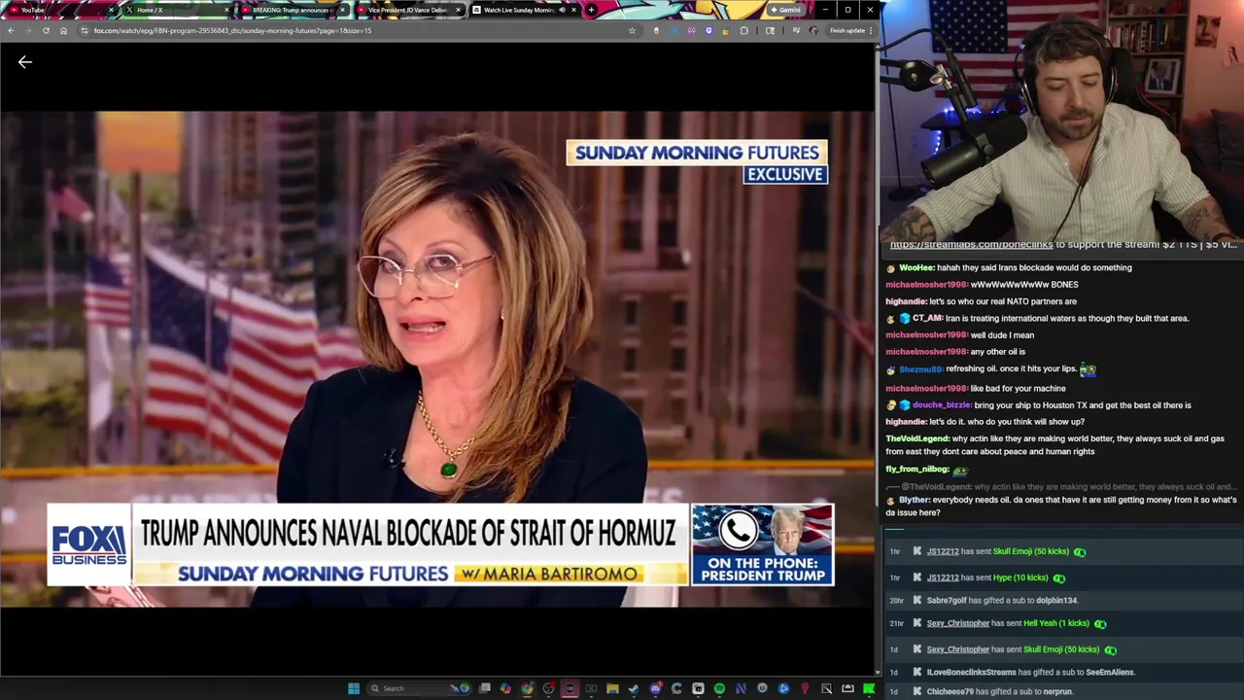The width and height of the screenshot is (1244, 700).
Task: Switch to the Home / X tab
Action: click(x=178, y=10)
